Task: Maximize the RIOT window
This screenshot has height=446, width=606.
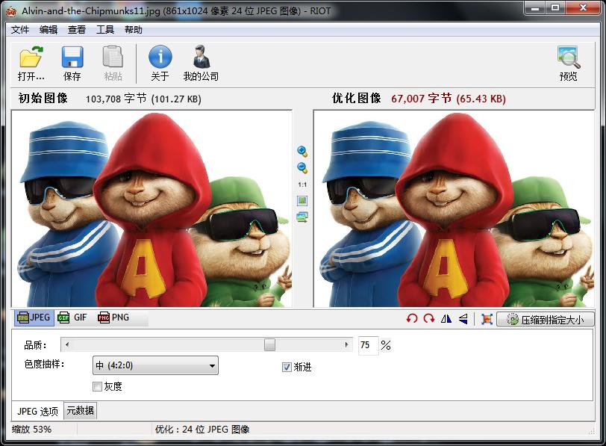Action: (555, 7)
